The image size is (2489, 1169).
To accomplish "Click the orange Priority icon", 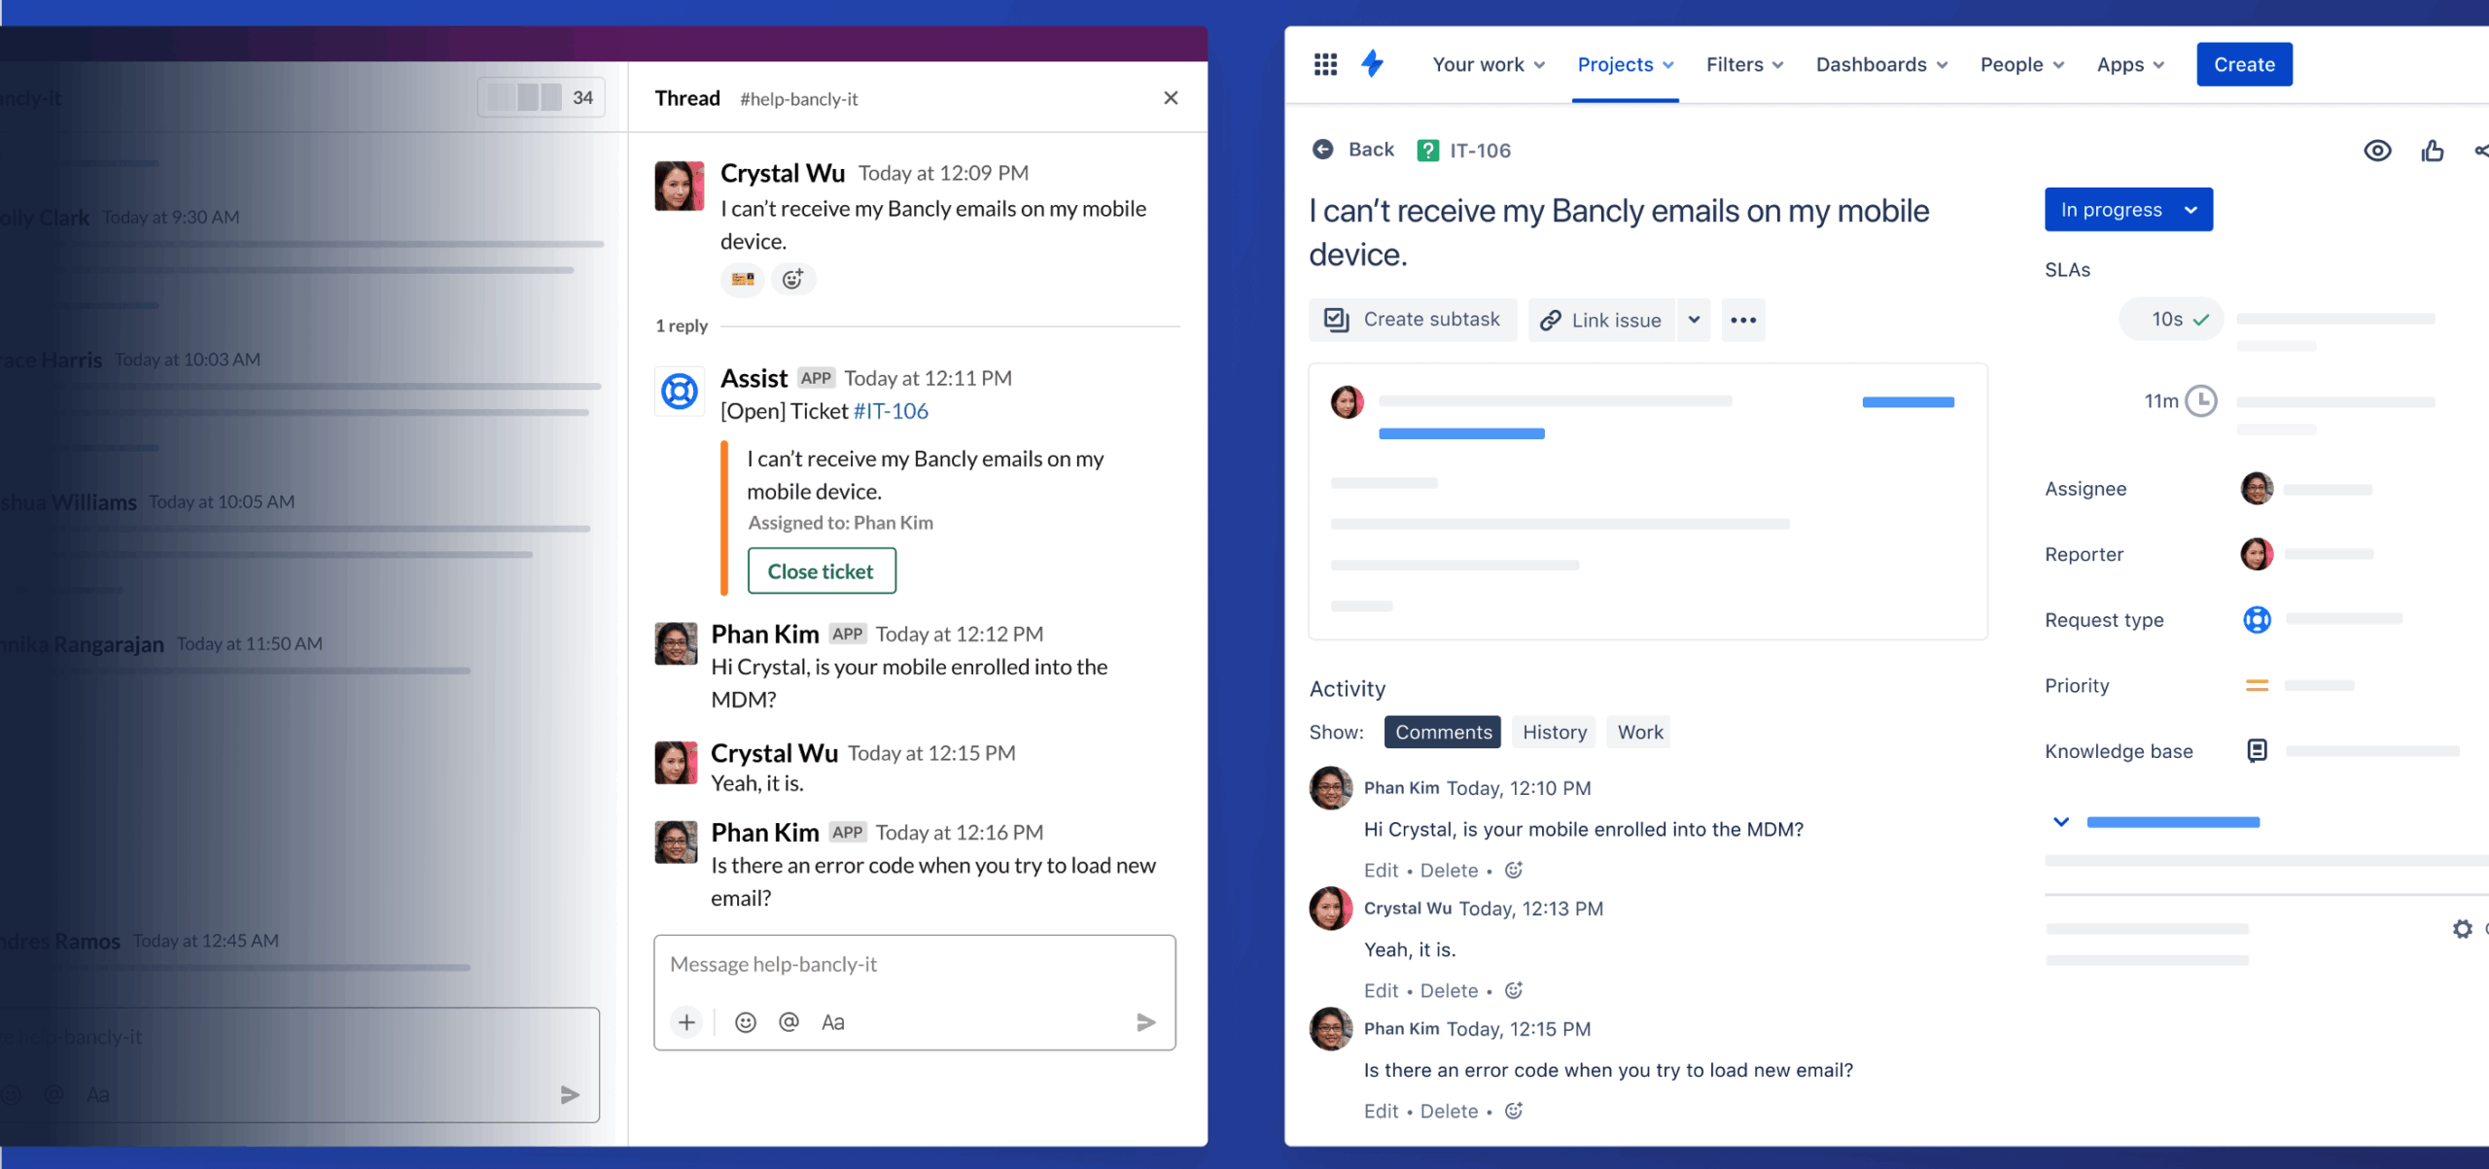I will (x=2257, y=685).
